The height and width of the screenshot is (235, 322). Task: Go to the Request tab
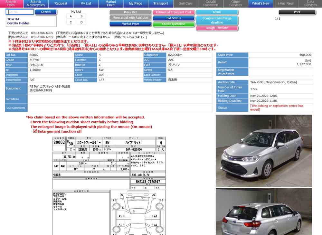click(61, 4)
